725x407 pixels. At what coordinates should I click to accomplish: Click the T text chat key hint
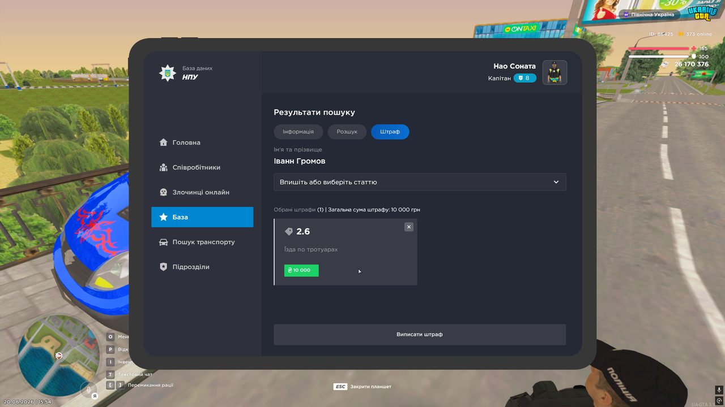click(130, 374)
